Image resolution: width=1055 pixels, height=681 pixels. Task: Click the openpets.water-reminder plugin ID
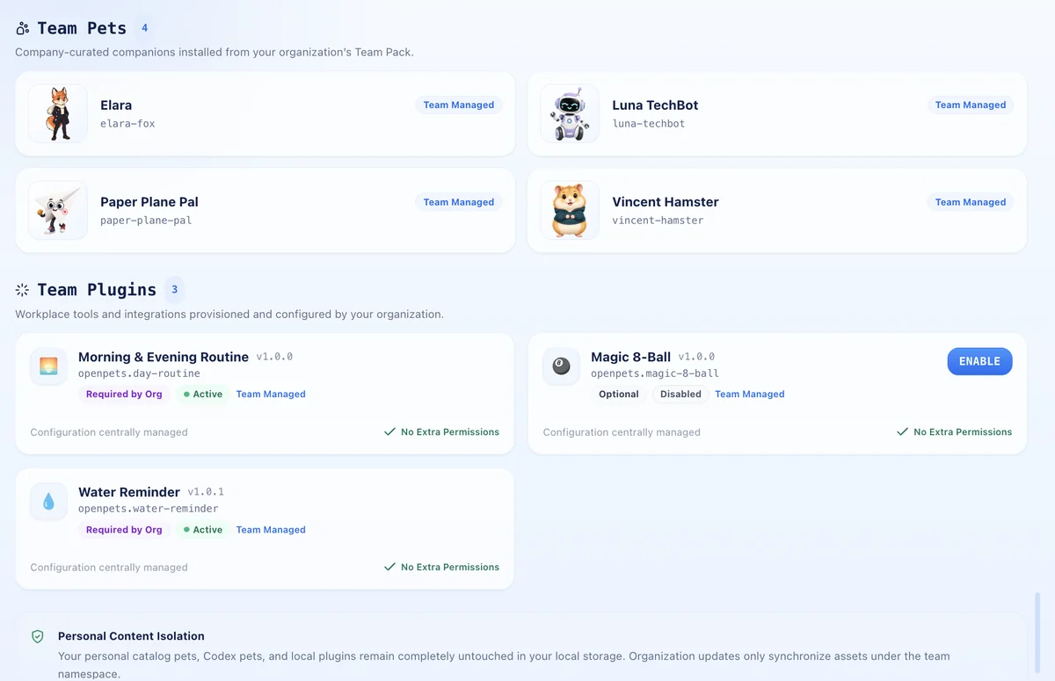coord(149,509)
